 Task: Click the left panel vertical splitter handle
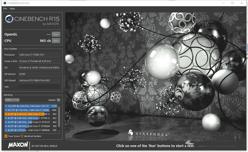(64, 81)
